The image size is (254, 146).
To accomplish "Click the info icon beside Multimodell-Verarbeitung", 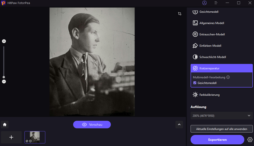I will click(228, 77).
